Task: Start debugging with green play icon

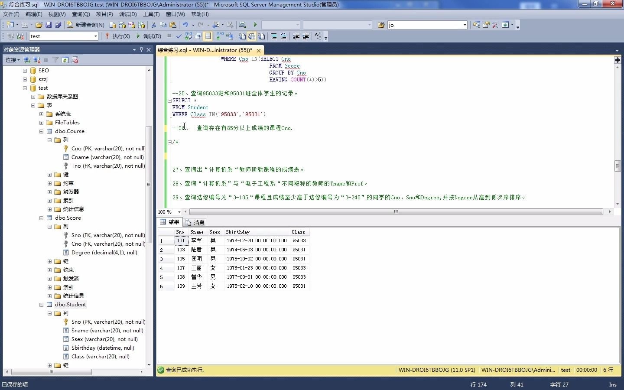Action: pyautogui.click(x=255, y=25)
